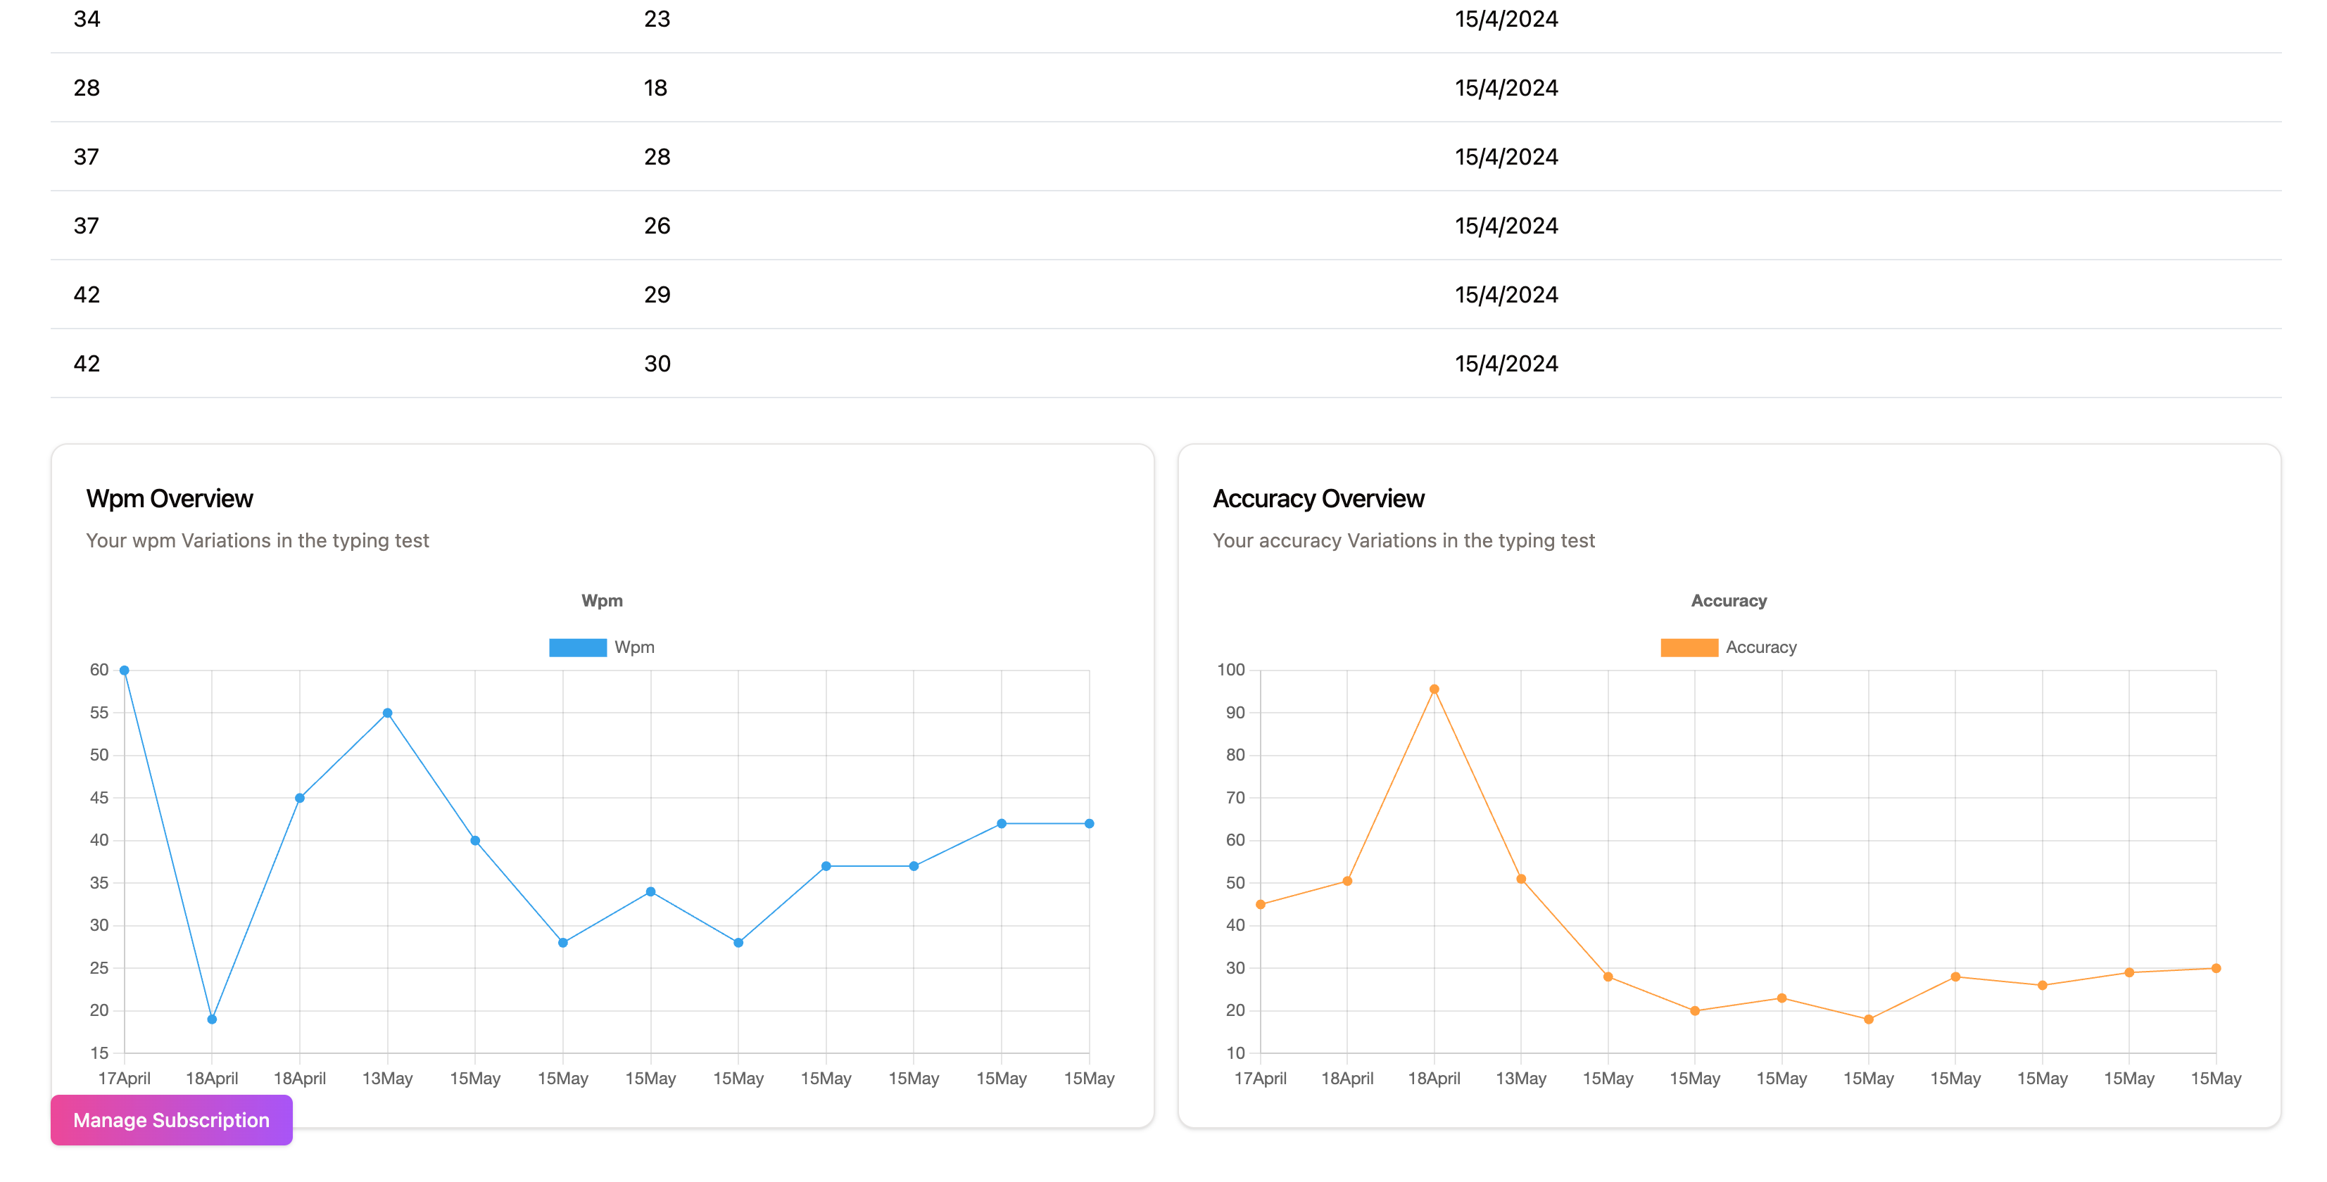2327x1182 pixels.
Task: Click the Wpm Overview heading
Action: pos(170,498)
